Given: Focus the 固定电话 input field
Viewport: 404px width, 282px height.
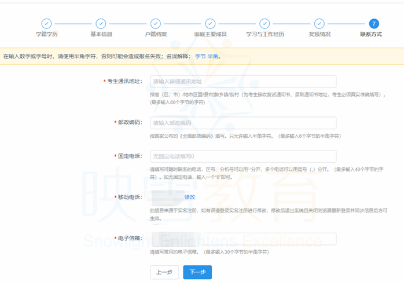Looking at the screenshot, I should (x=243, y=156).
